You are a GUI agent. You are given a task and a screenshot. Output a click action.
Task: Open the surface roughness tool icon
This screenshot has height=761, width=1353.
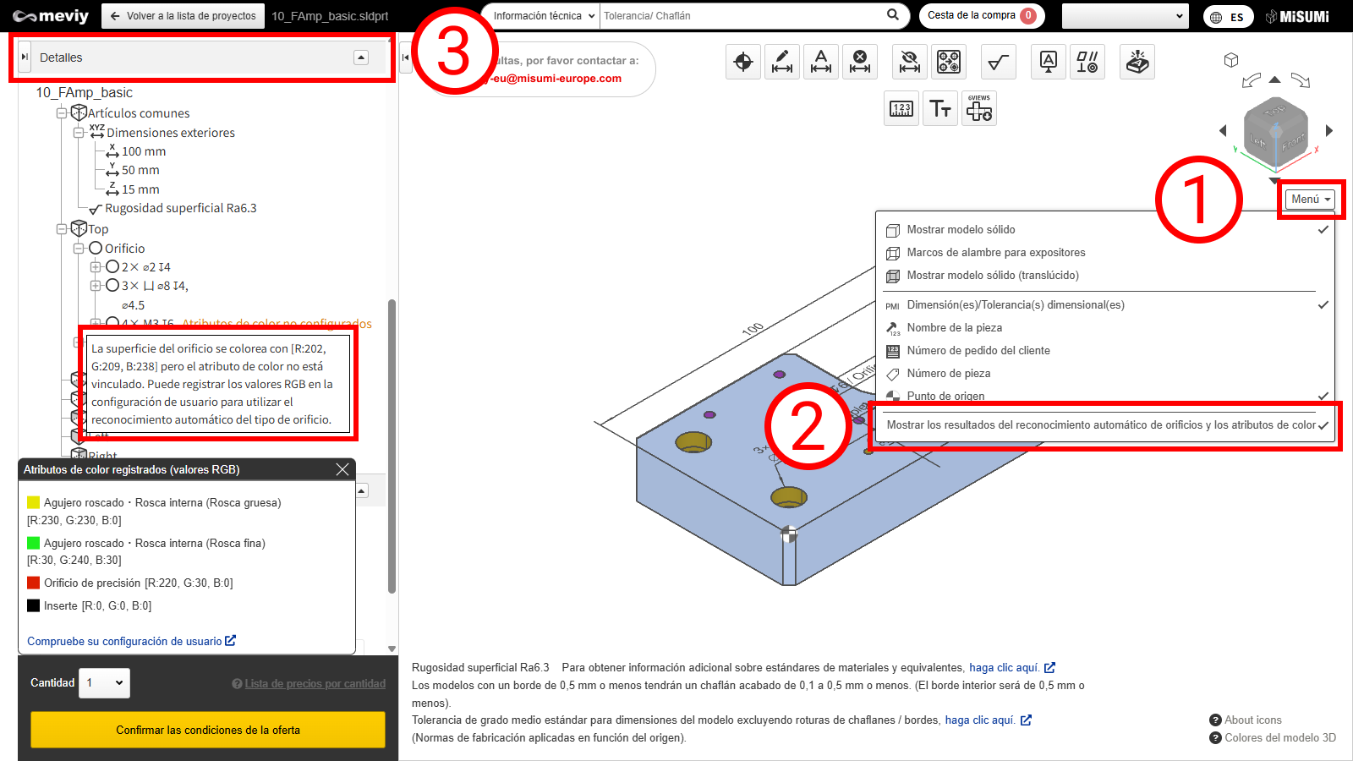tap(998, 62)
